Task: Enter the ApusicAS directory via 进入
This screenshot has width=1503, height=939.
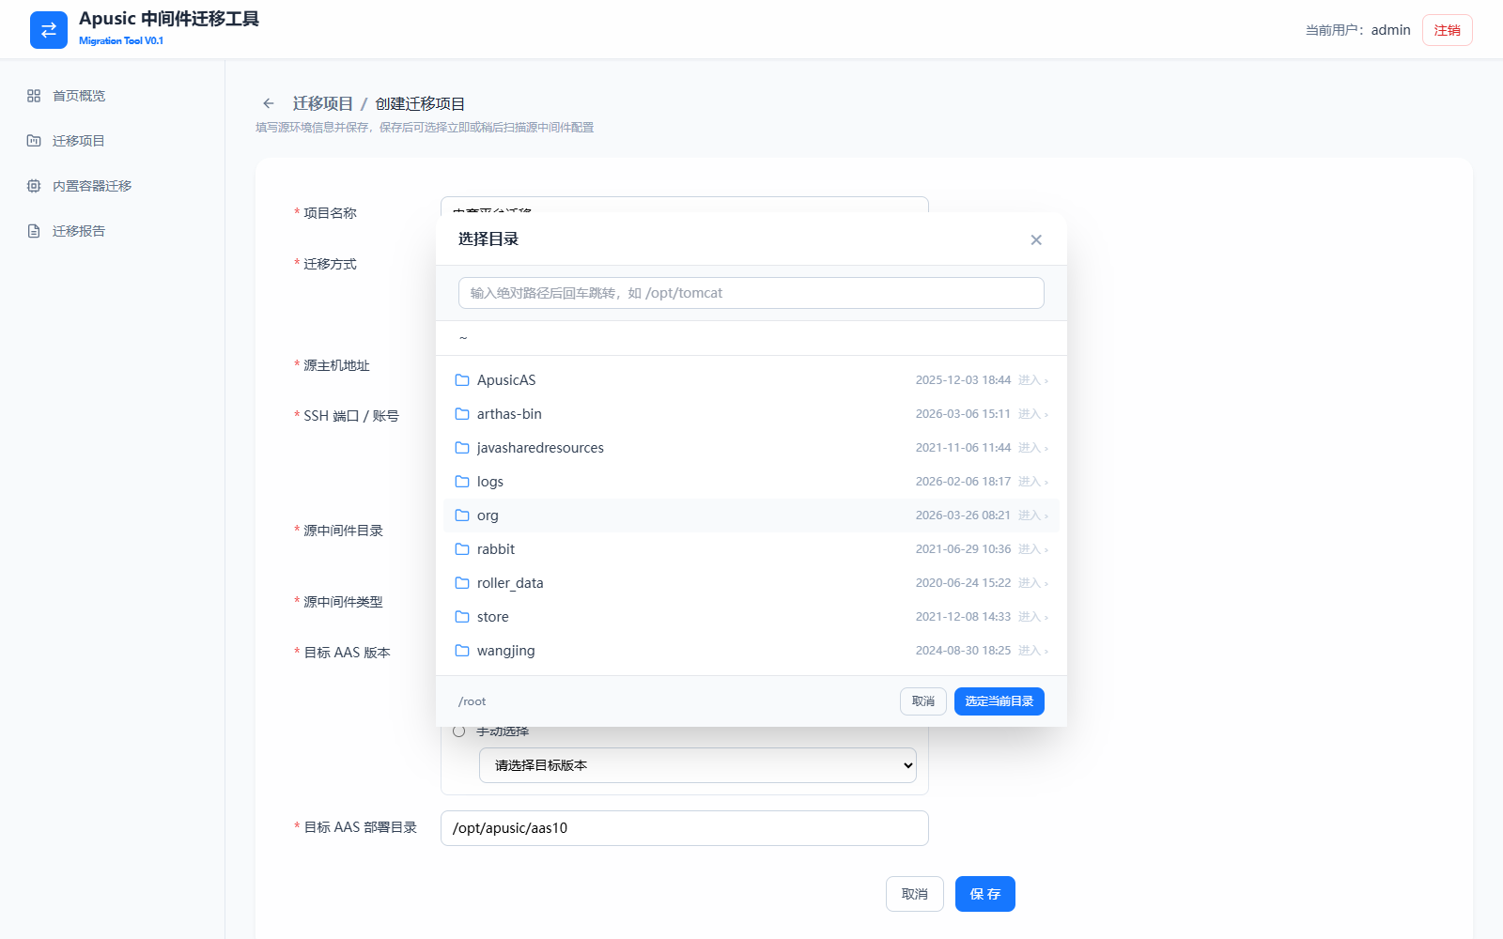Action: click(x=1033, y=380)
